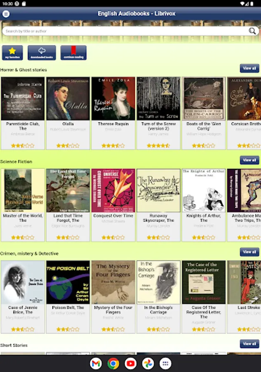
Task: View all Crimen, mistery & Detective books
Action: click(x=249, y=252)
